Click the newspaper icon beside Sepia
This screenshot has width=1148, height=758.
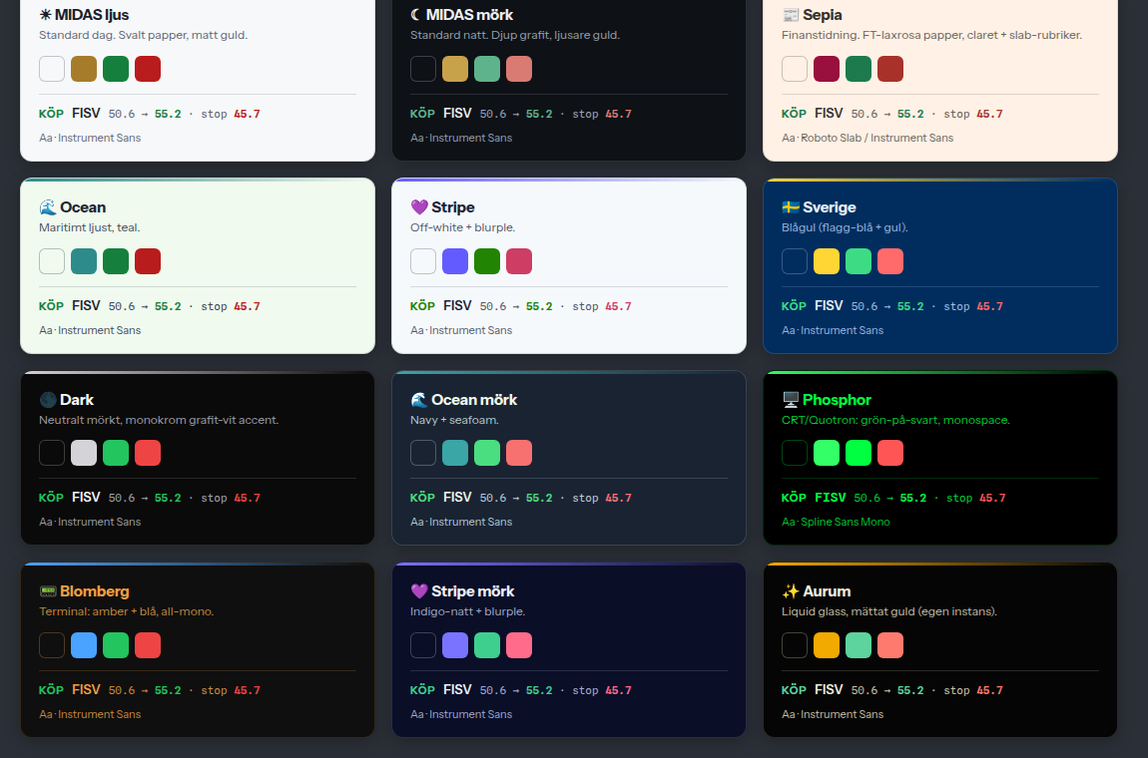click(x=790, y=15)
